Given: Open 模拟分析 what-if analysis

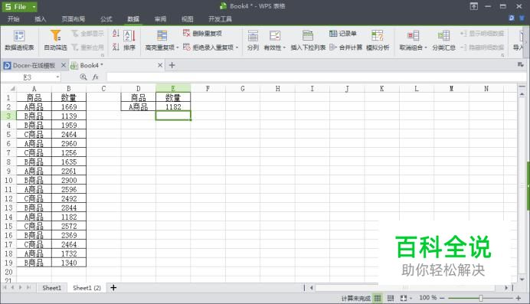Looking at the screenshot, I should [x=378, y=40].
